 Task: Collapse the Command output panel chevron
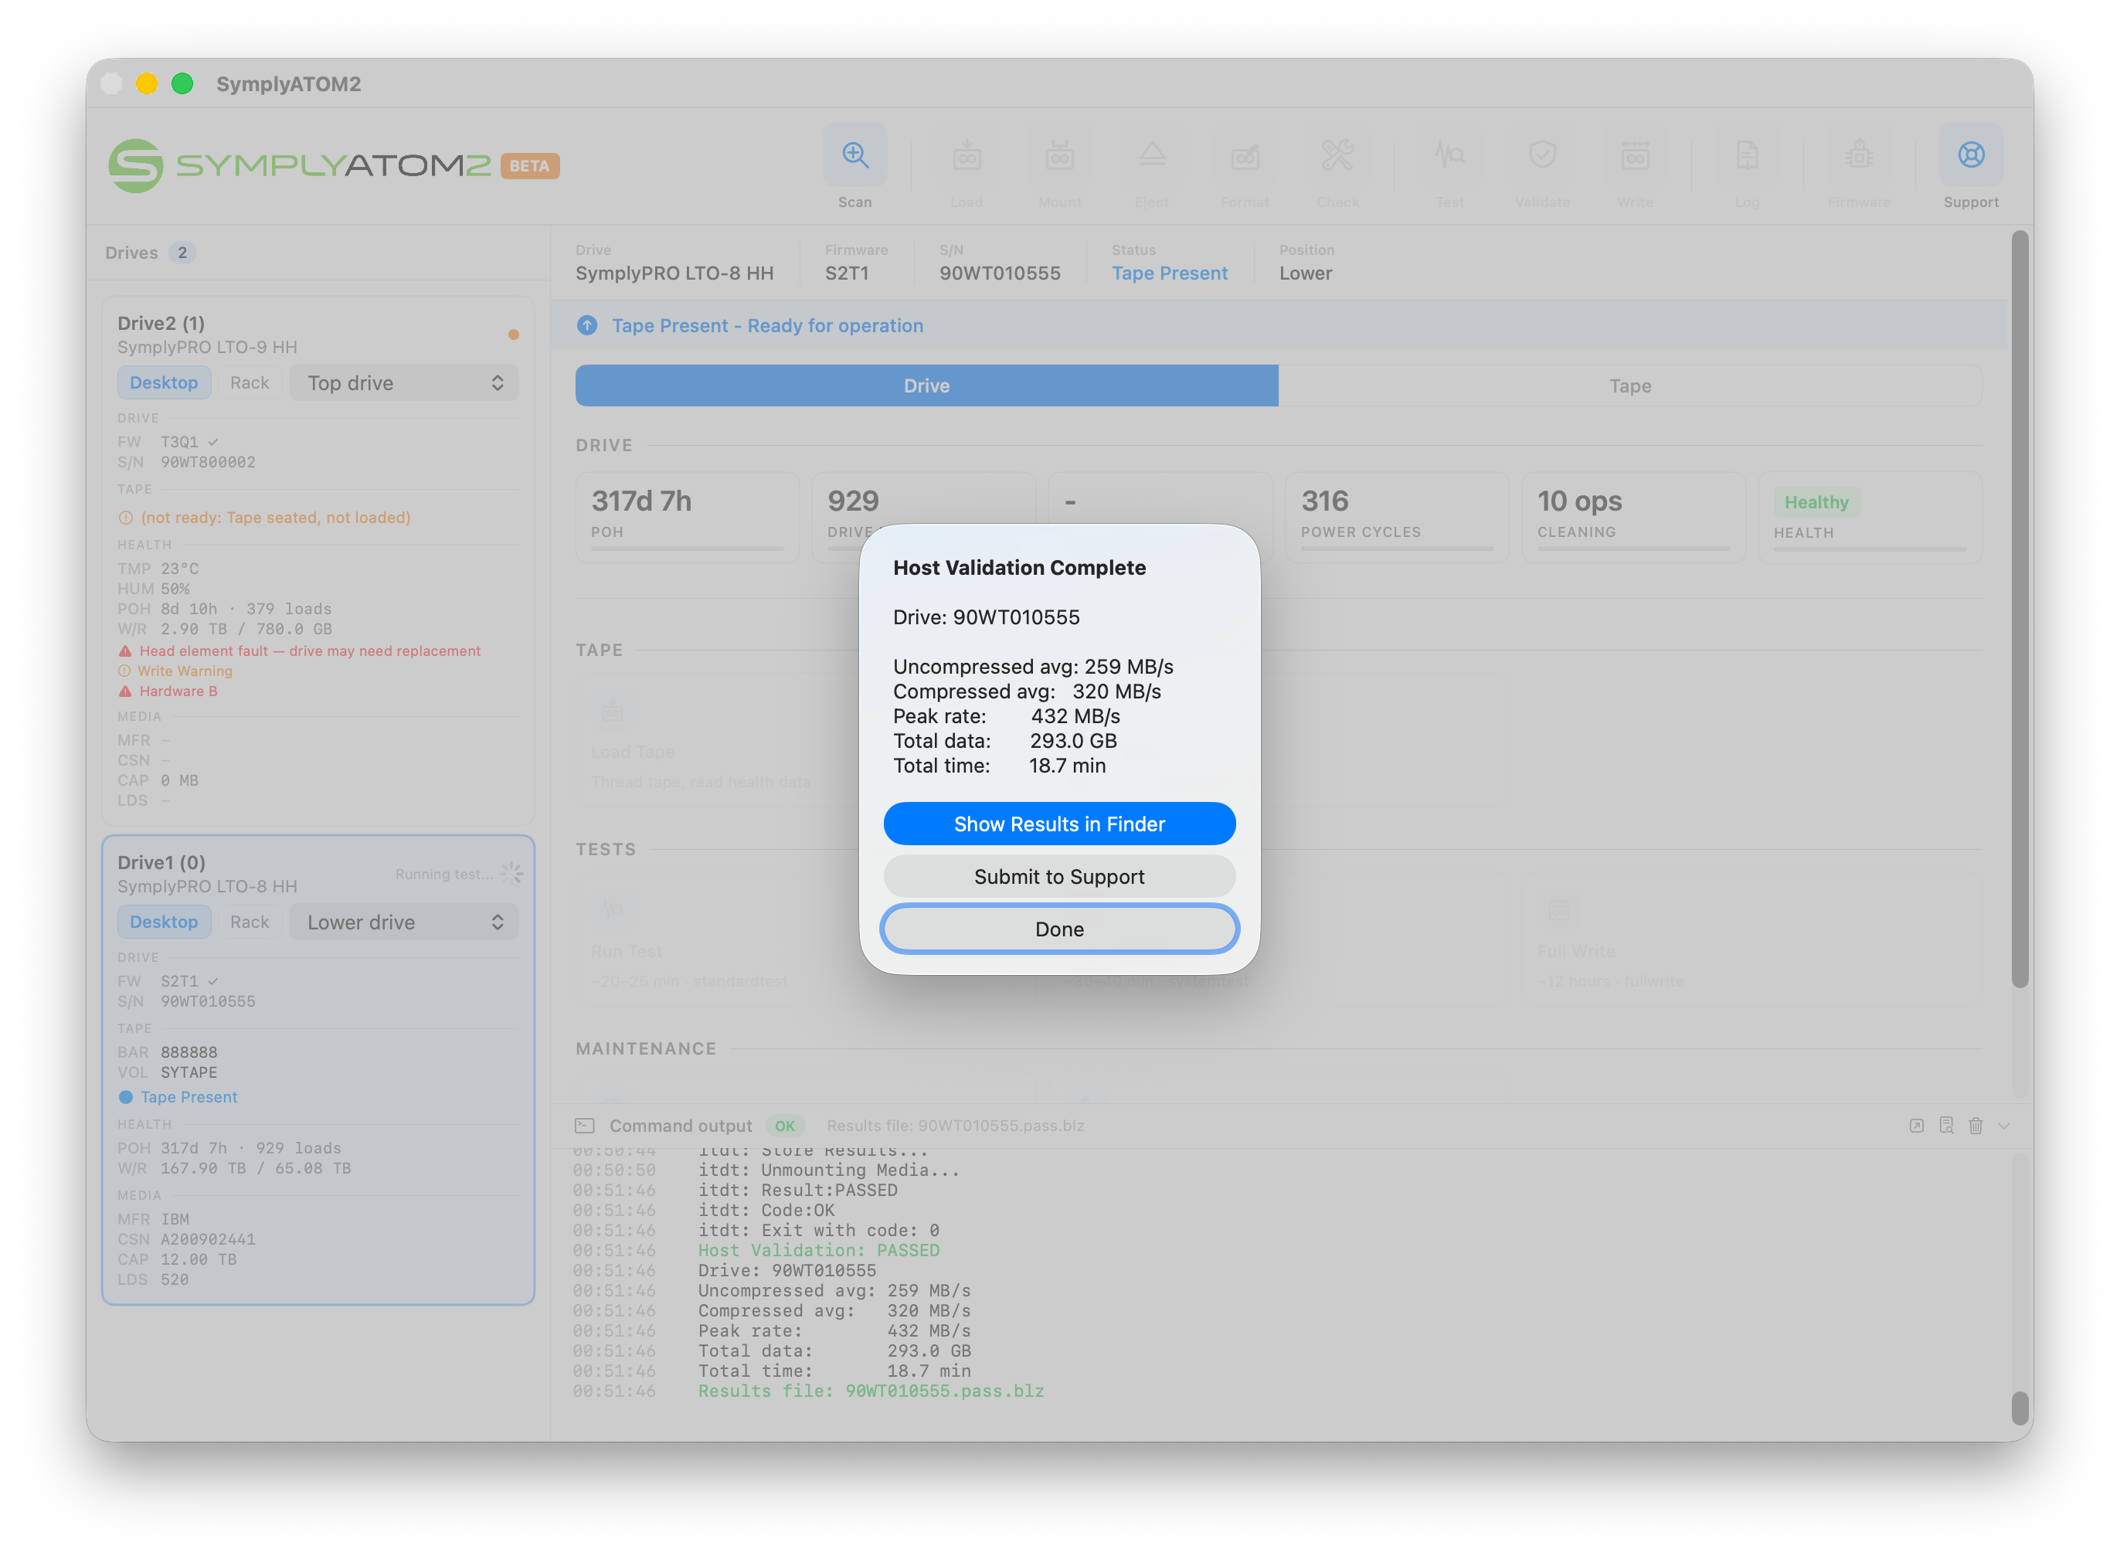(x=2004, y=1126)
